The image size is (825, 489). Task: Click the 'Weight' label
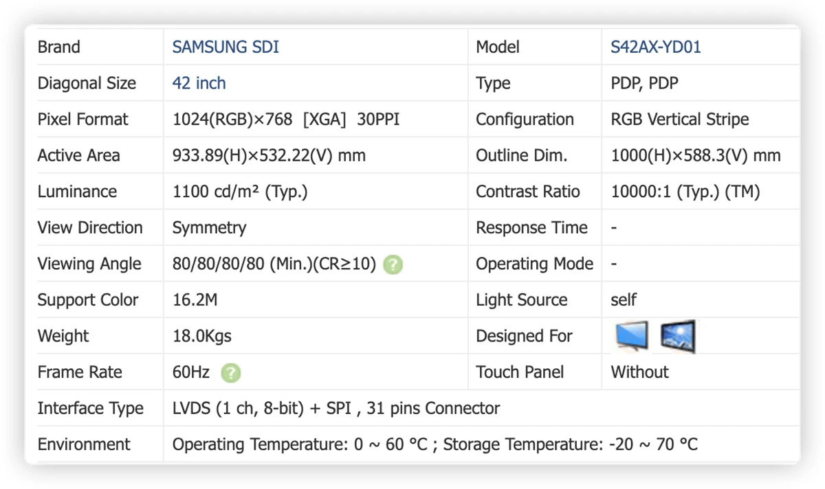[63, 337]
